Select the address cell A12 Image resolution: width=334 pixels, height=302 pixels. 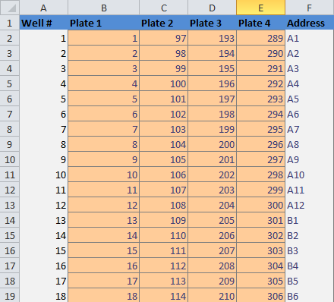click(x=309, y=205)
